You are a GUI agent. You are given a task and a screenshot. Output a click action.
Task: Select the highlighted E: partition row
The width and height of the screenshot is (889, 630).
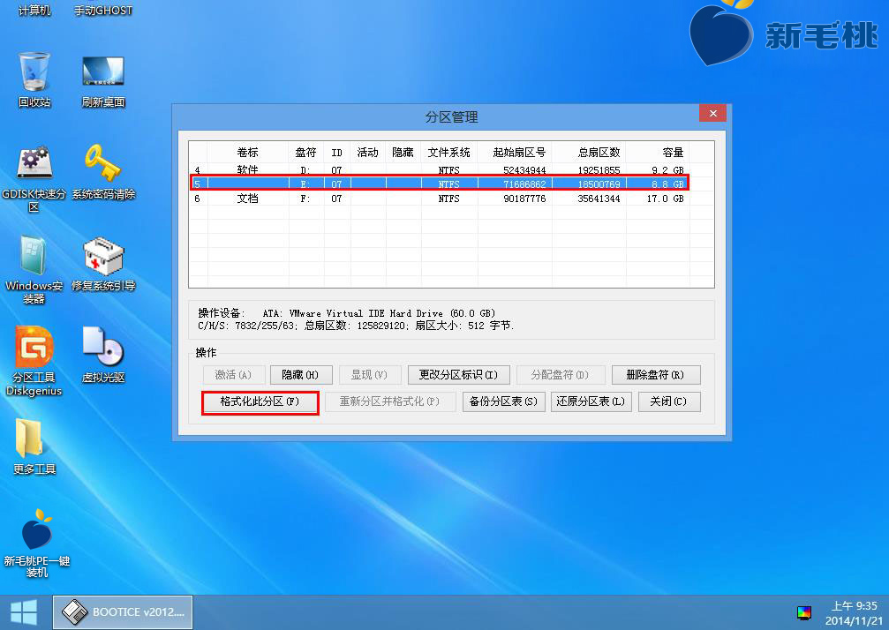click(x=440, y=184)
